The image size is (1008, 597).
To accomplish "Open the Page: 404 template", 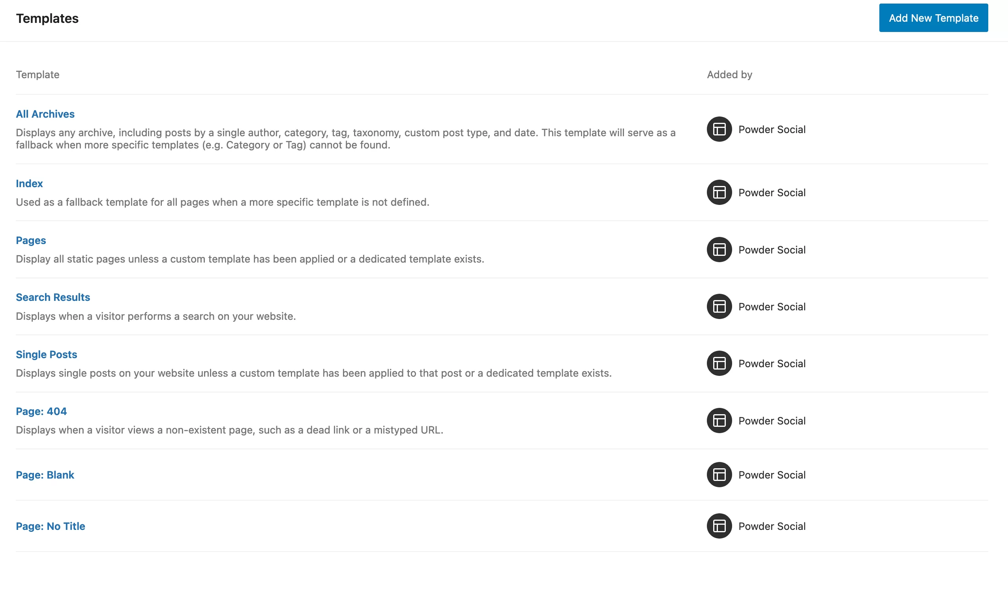I will 41,411.
